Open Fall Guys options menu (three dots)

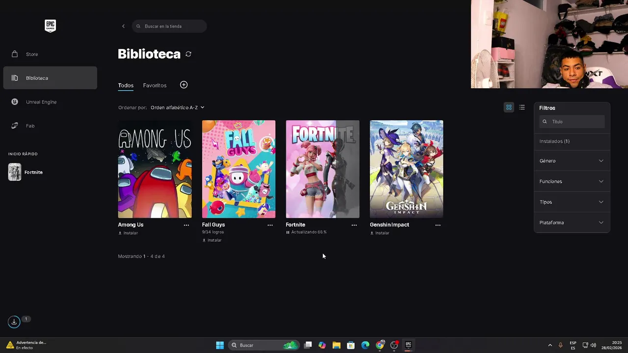click(x=270, y=225)
